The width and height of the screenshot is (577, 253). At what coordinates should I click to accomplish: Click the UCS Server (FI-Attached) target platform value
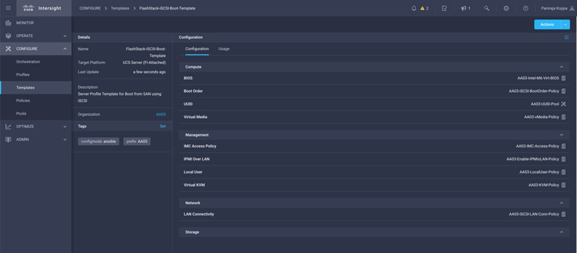pyautogui.click(x=144, y=63)
